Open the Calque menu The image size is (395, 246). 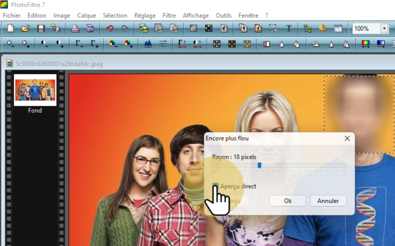[86, 16]
